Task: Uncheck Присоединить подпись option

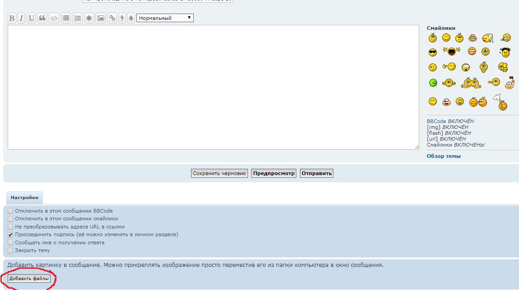Action: 10,235
